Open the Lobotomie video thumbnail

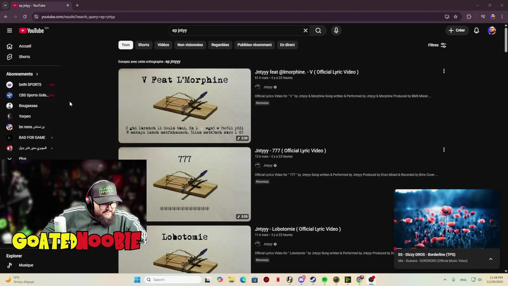pyautogui.click(x=185, y=249)
